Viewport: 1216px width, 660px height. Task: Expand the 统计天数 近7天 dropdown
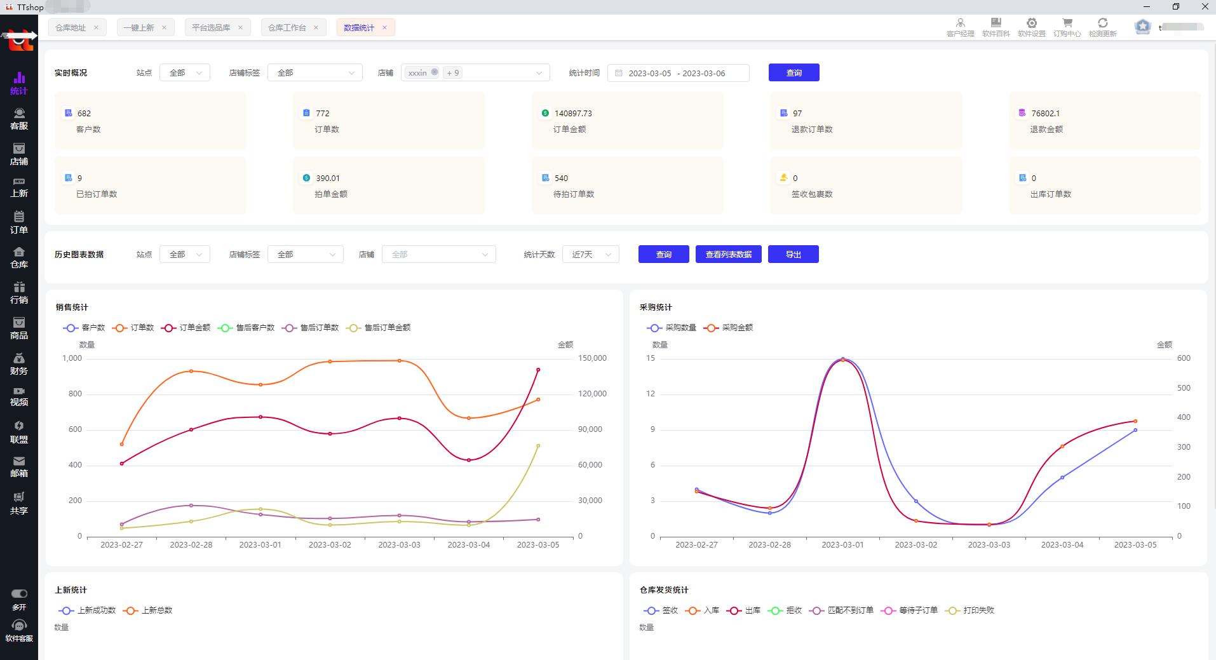(x=590, y=255)
